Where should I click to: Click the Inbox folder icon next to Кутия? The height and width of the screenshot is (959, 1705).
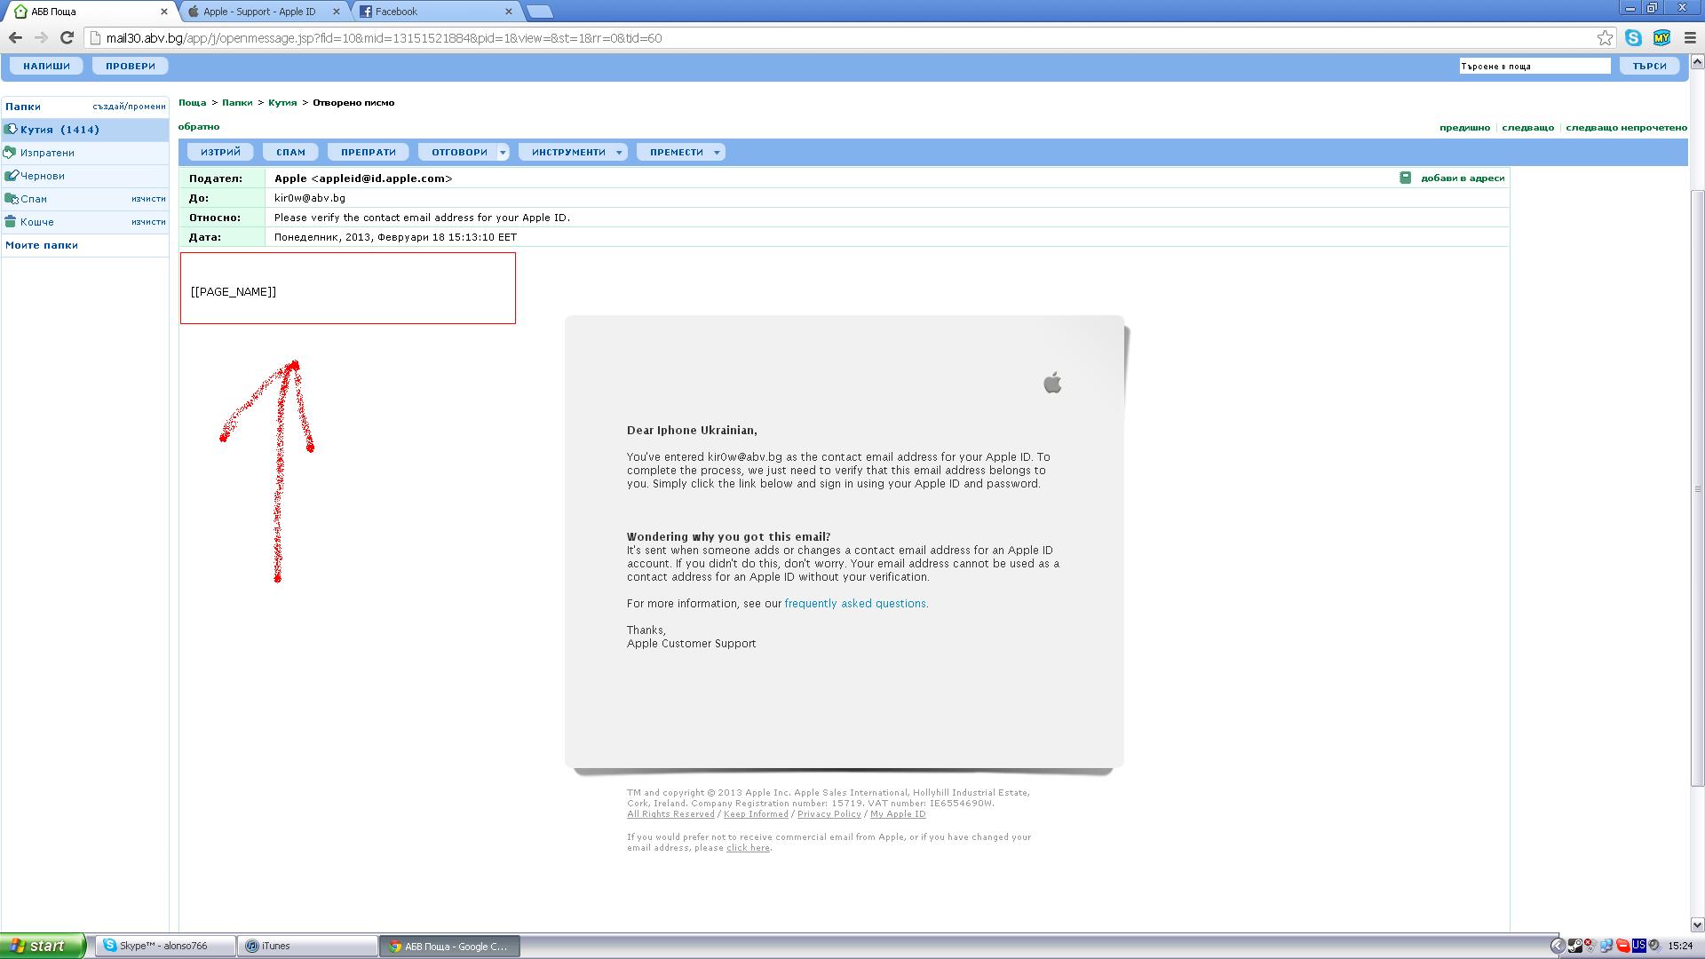point(11,129)
